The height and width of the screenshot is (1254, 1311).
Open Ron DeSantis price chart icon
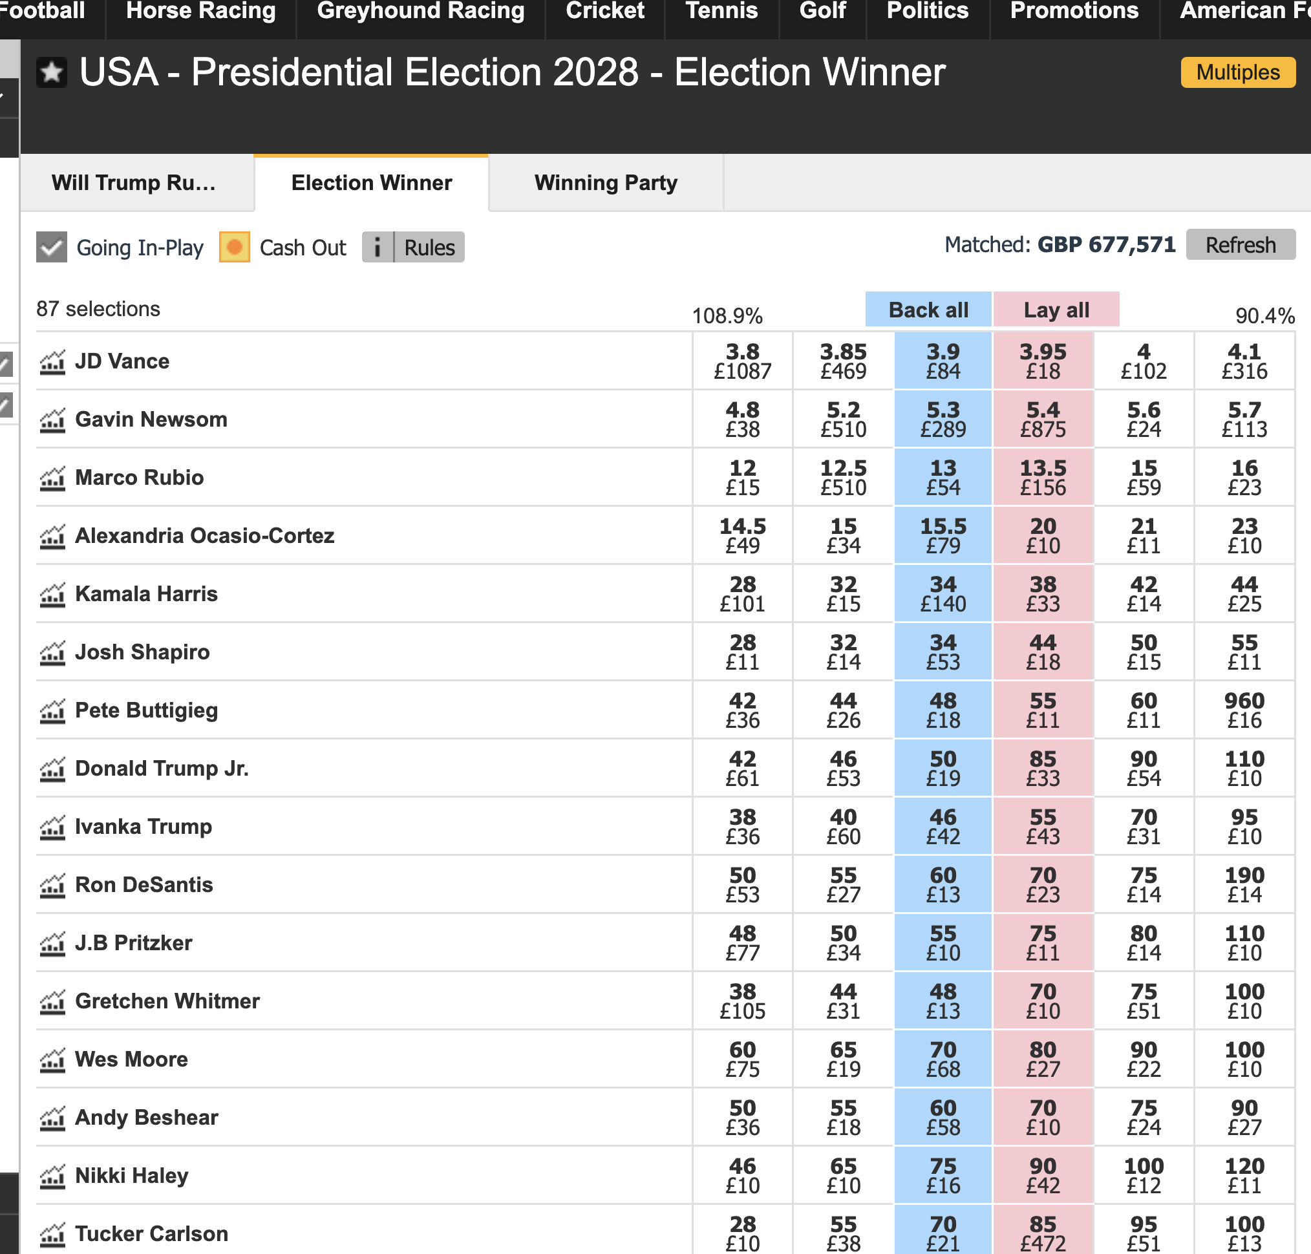(x=52, y=886)
